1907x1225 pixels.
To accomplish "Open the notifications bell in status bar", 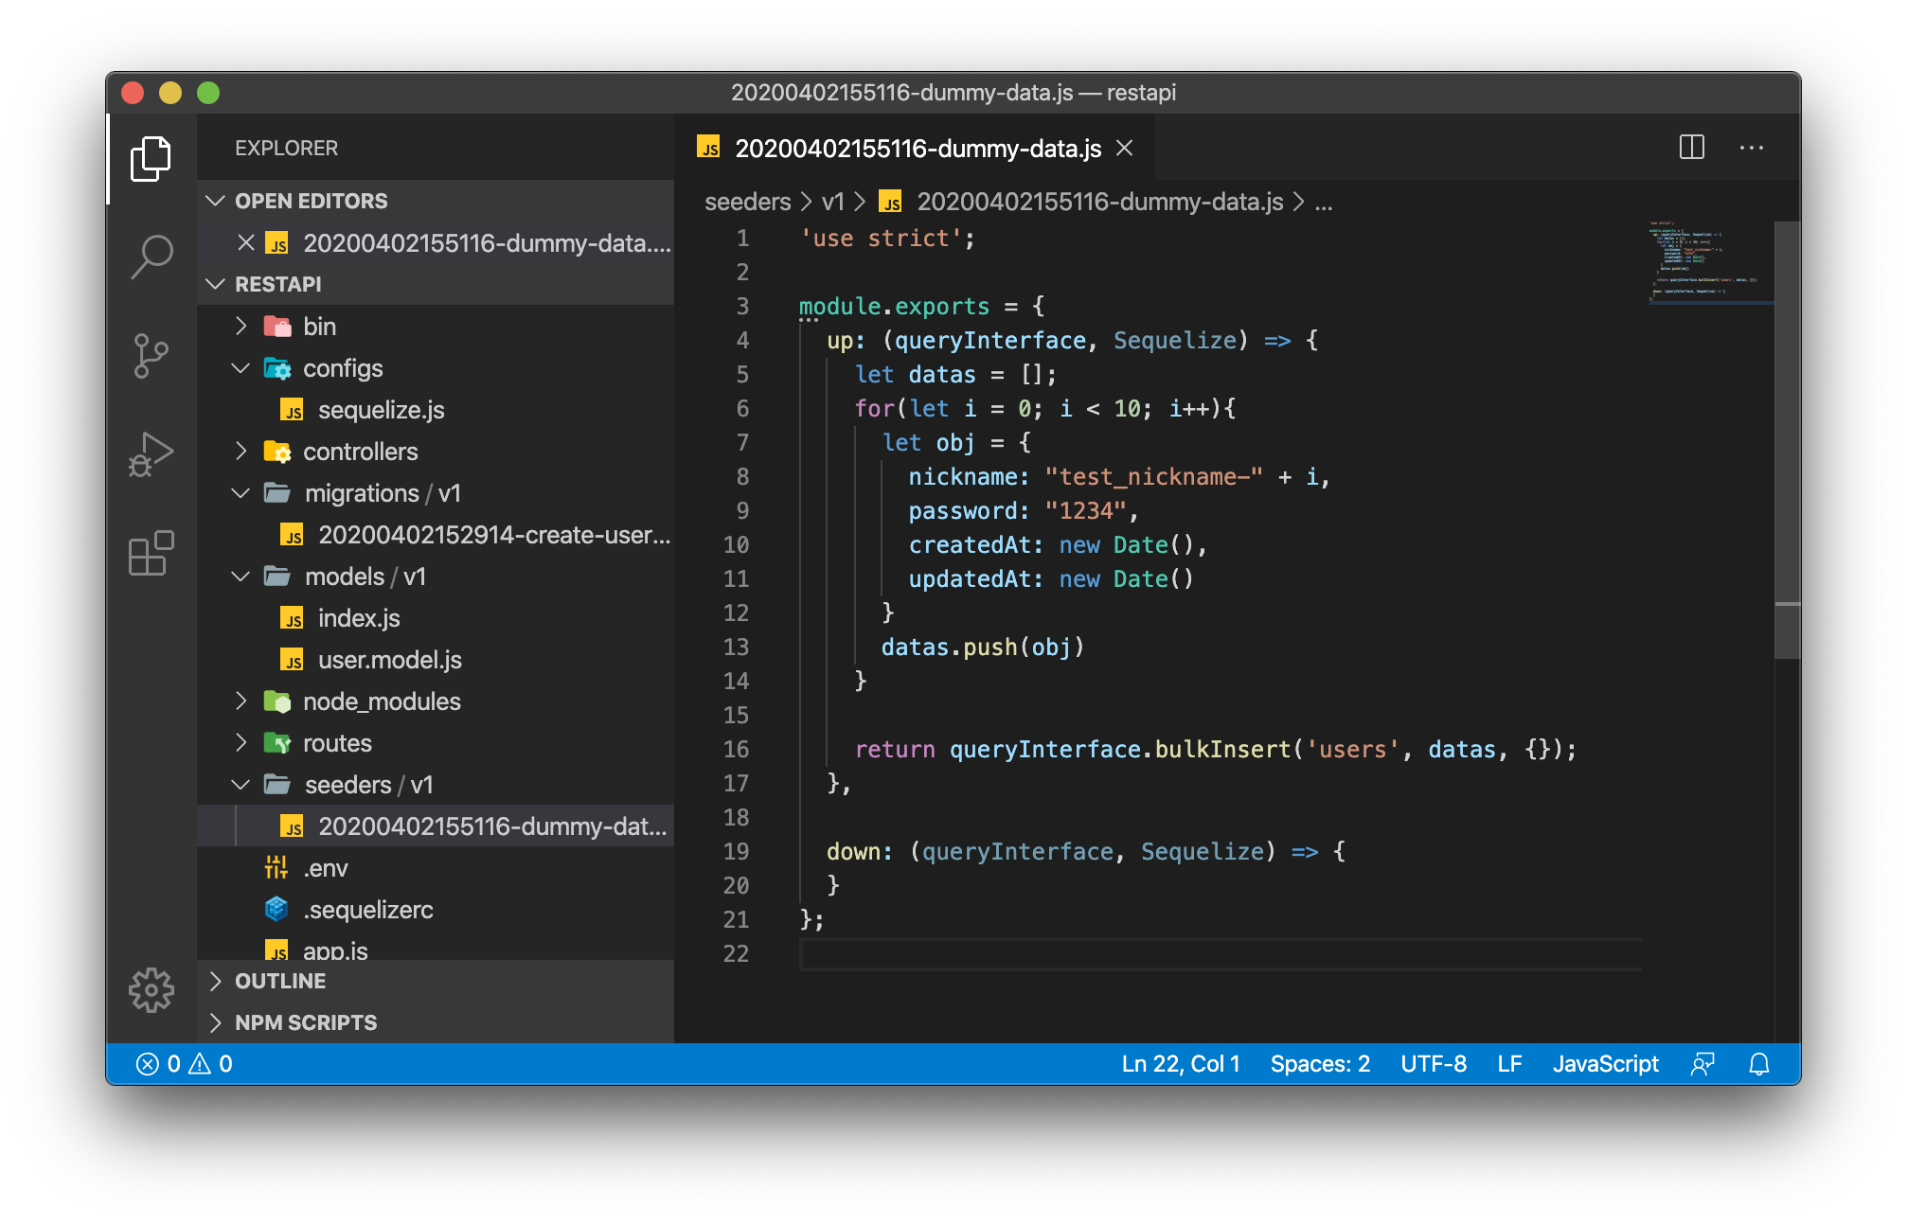I will pyautogui.click(x=1758, y=1064).
